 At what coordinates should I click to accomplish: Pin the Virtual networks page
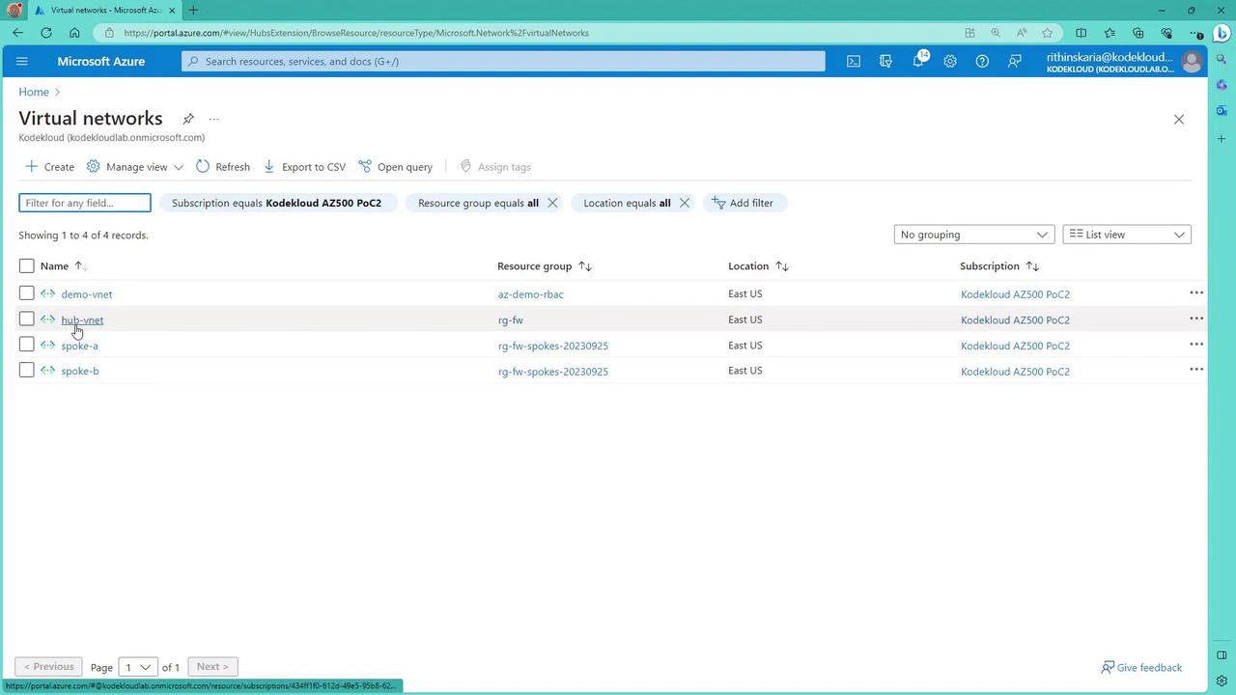[x=188, y=119]
